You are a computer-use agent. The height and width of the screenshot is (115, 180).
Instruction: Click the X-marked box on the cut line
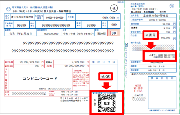(x=126, y=45)
